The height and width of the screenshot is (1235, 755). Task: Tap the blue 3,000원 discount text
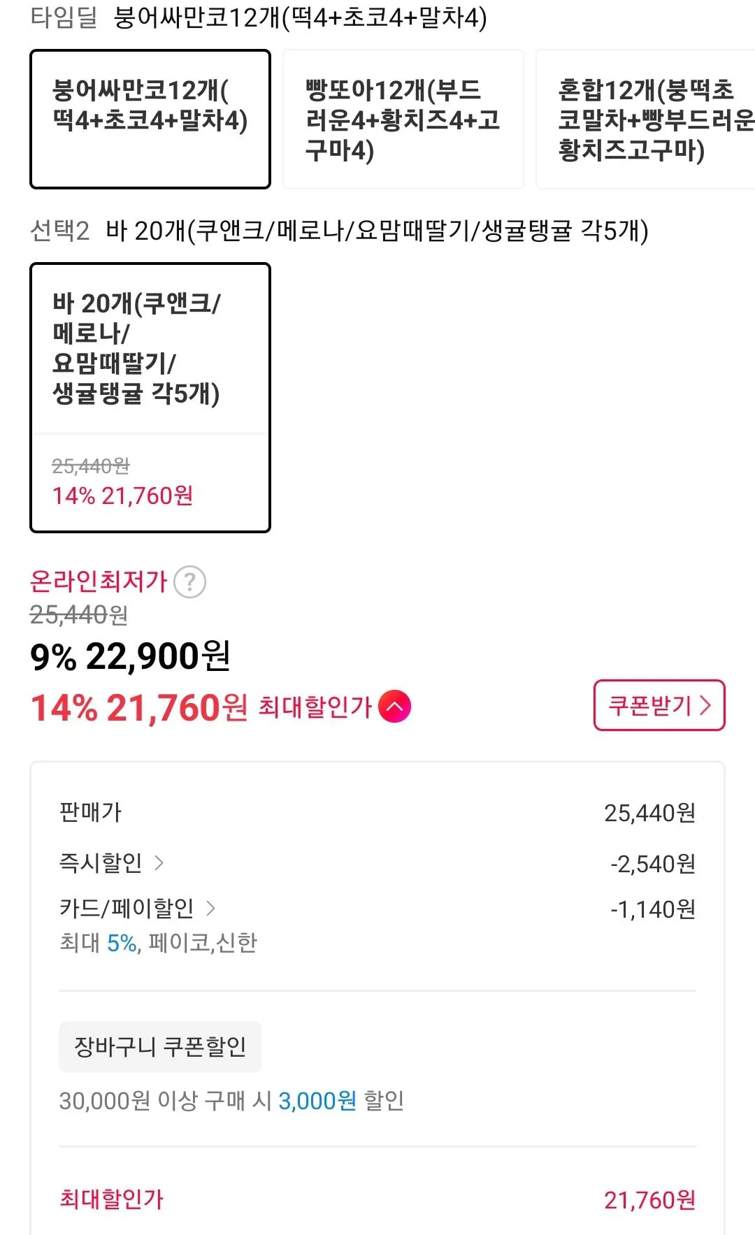(317, 1101)
